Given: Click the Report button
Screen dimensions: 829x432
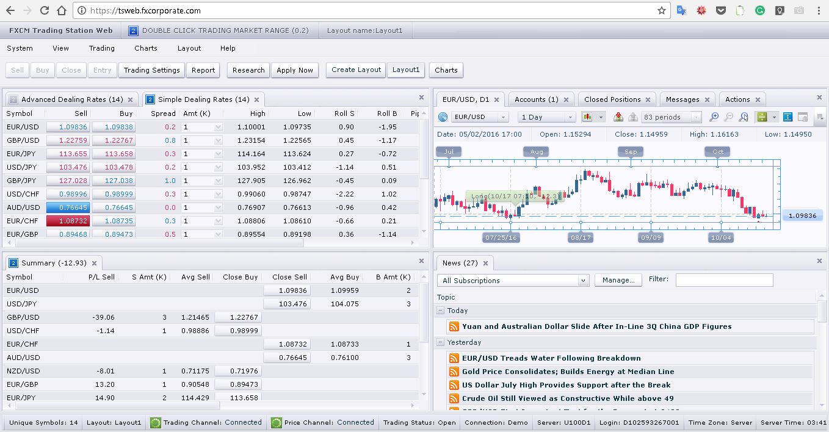Looking at the screenshot, I should (203, 70).
